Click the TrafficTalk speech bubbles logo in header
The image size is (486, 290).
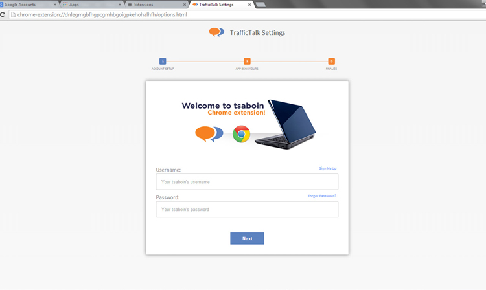point(216,32)
